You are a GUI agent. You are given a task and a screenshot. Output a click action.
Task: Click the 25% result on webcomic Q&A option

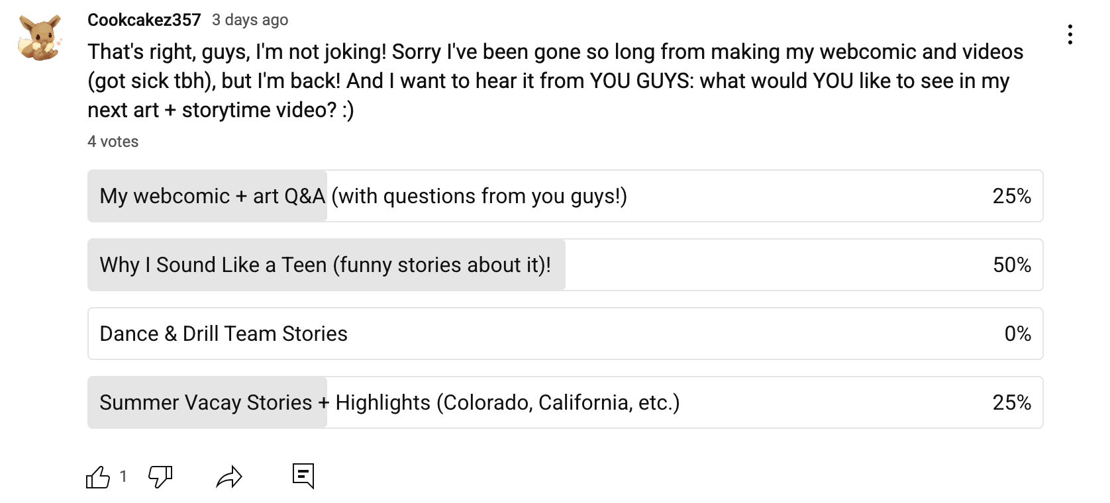[x=1011, y=196]
